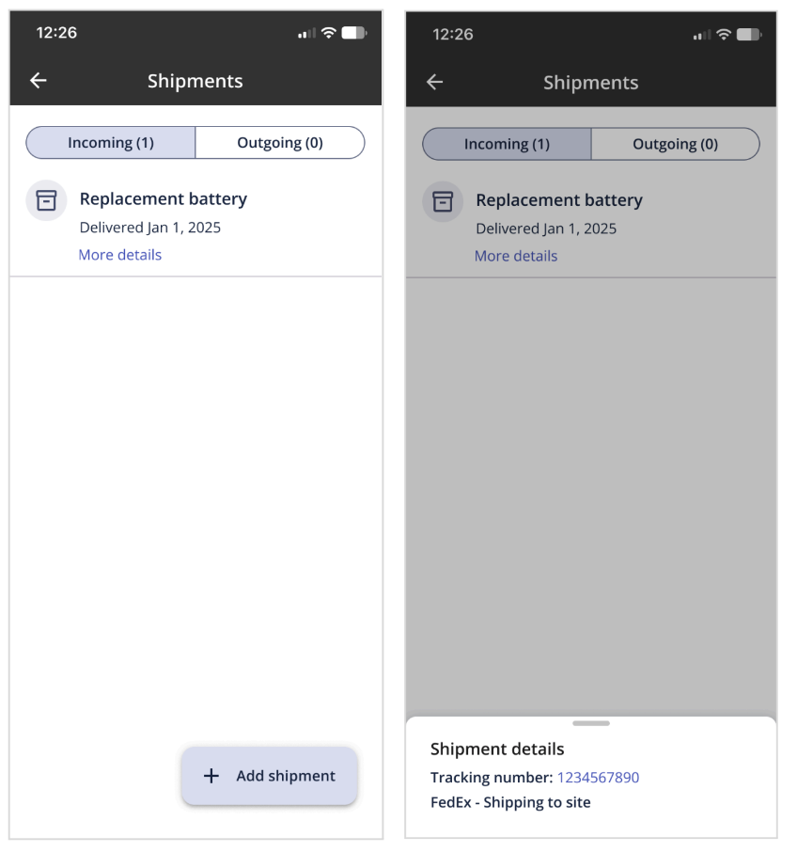Switch to Outgoing (0) on the undimmed screen
This screenshot has height=852, width=797.
[x=279, y=143]
